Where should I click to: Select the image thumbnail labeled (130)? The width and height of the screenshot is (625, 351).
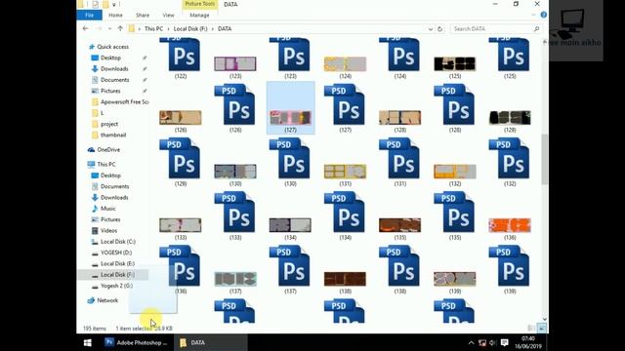pyautogui.click(x=235, y=172)
